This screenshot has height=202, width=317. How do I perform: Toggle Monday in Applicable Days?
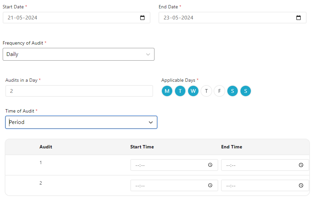pyautogui.click(x=167, y=91)
